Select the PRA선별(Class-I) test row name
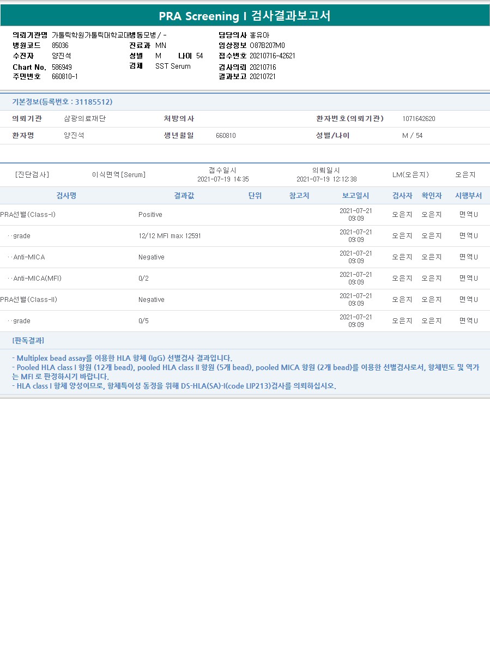 (x=28, y=215)
